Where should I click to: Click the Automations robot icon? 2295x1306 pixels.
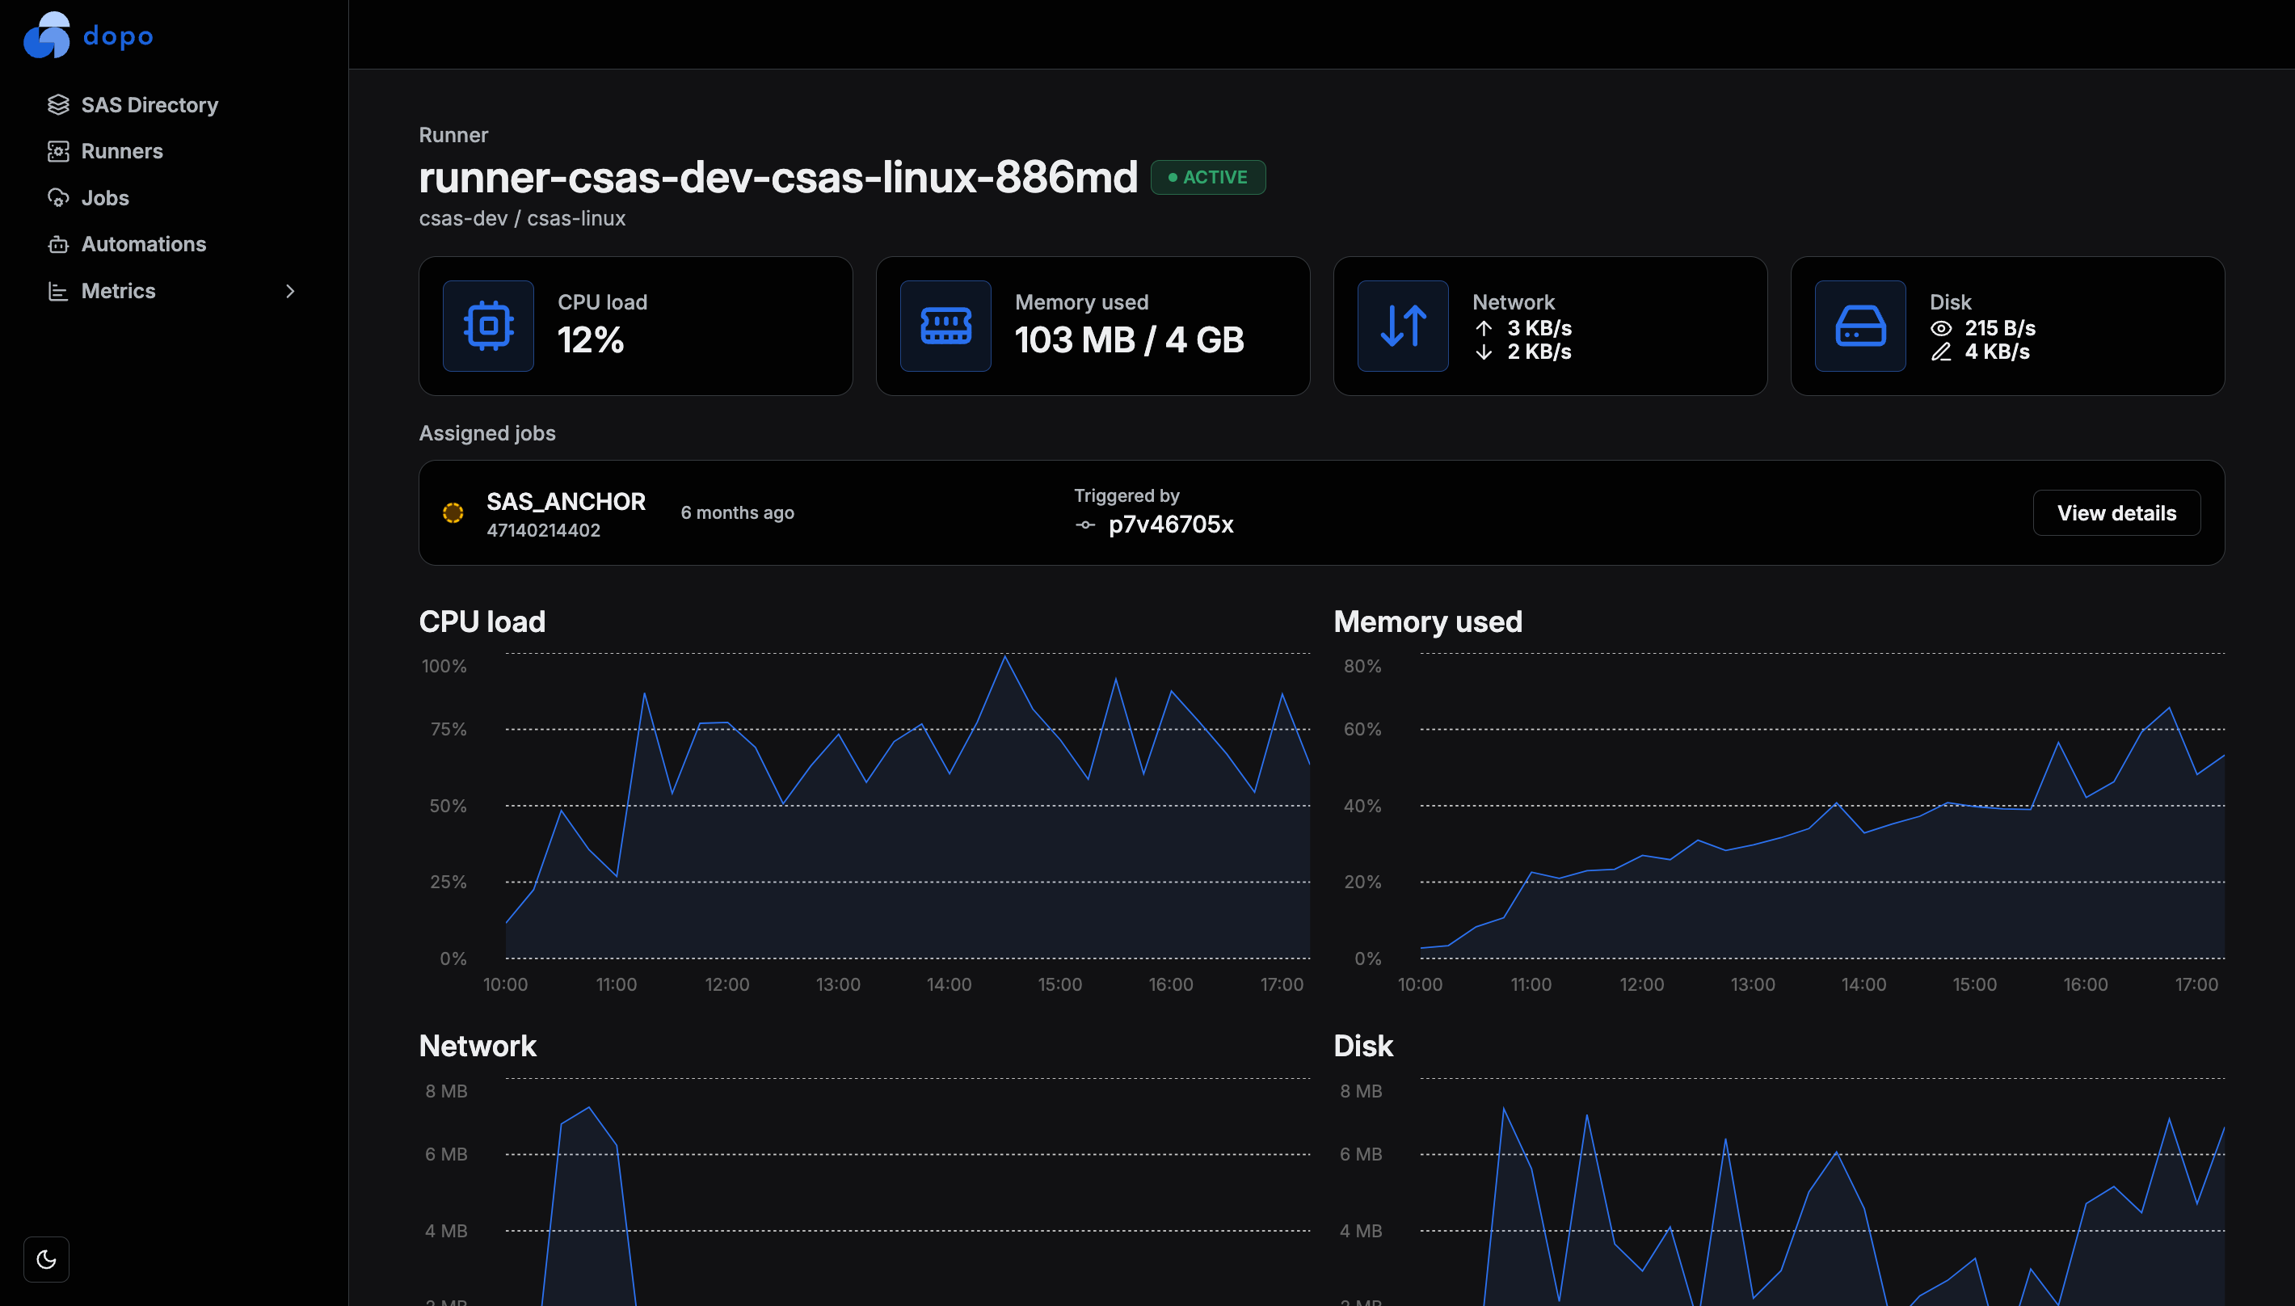click(58, 245)
